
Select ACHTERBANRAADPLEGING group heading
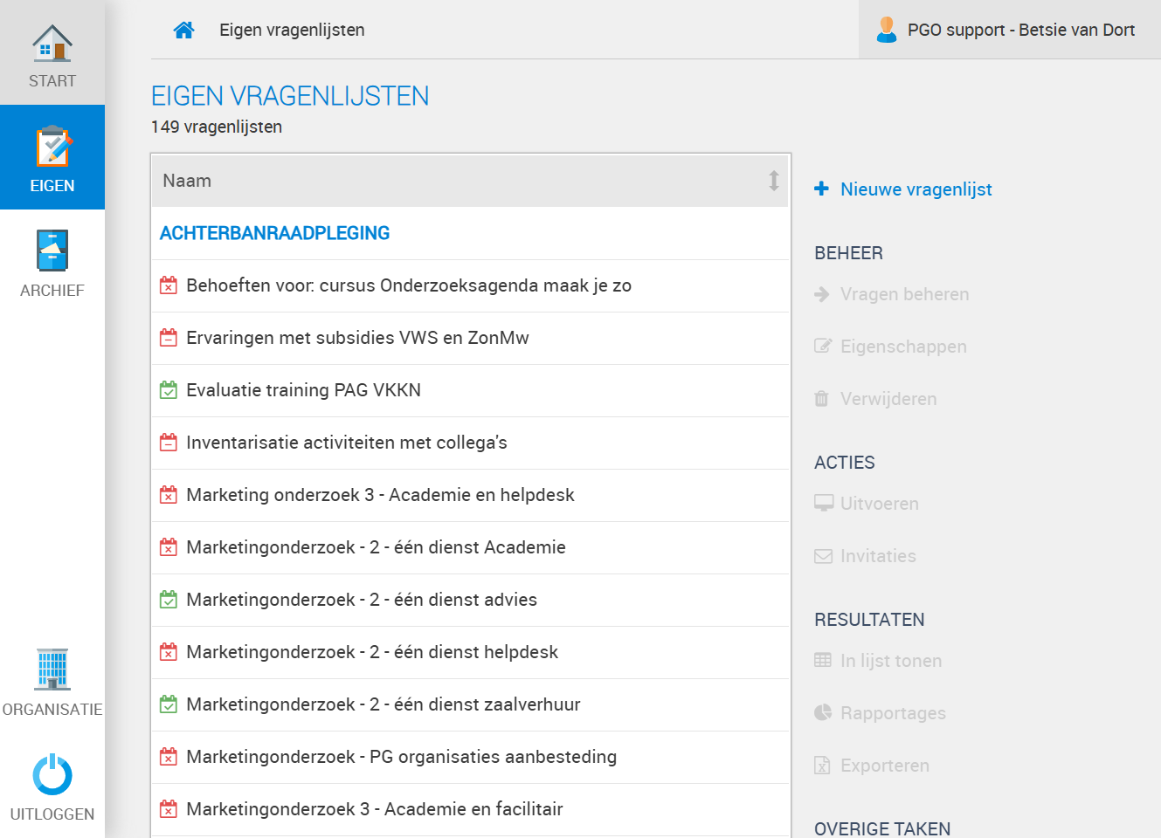pos(274,233)
